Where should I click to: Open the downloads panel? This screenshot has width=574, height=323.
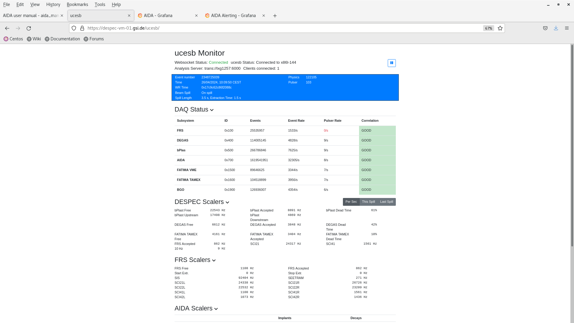556,28
